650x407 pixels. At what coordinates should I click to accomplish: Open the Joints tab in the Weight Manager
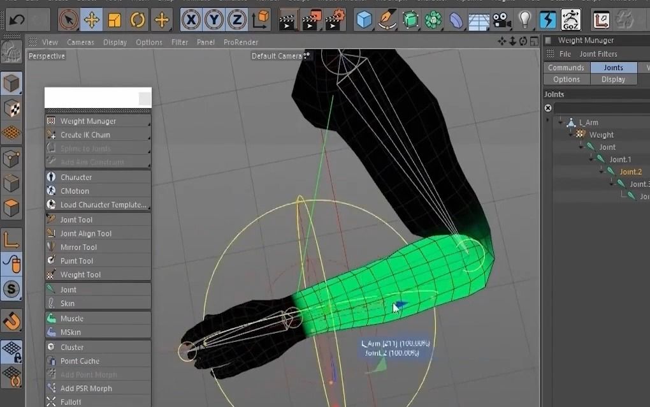pos(614,67)
